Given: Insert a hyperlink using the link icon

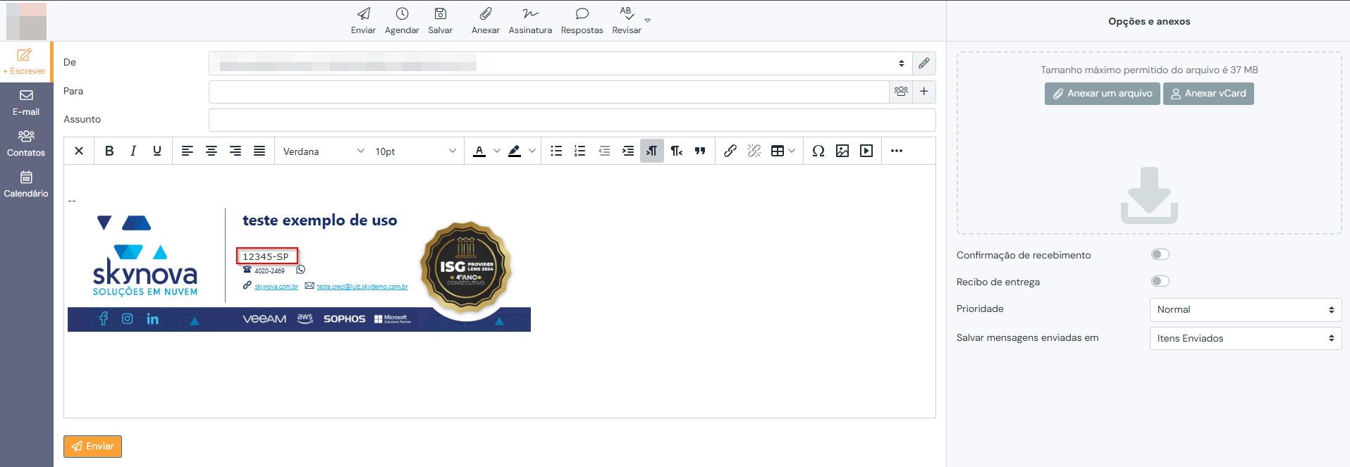Looking at the screenshot, I should [730, 151].
